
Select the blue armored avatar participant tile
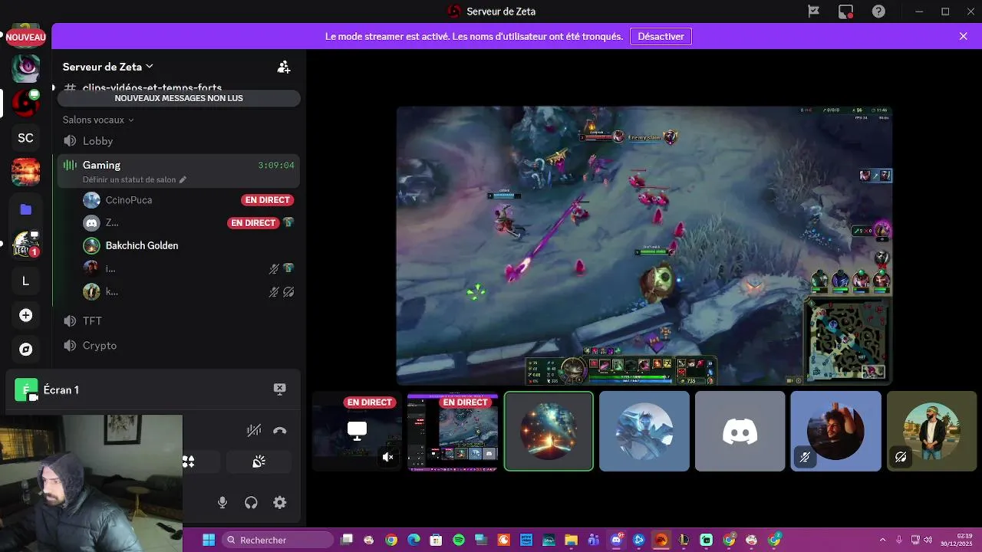(x=644, y=431)
